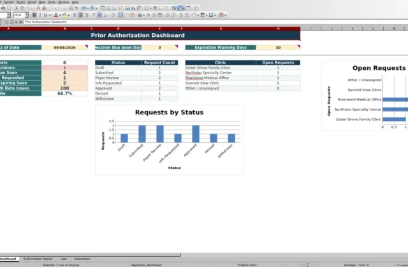Switch to the Instructions sheet tab

pos(82,259)
